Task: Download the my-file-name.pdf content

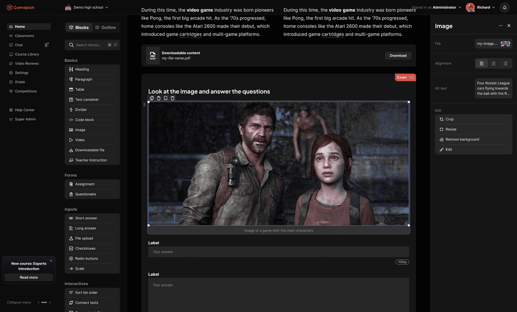Action: coord(398,56)
